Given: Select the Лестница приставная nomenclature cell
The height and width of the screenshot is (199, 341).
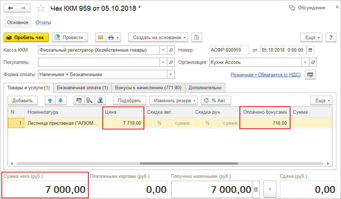Looking at the screenshot, I should (63, 123).
